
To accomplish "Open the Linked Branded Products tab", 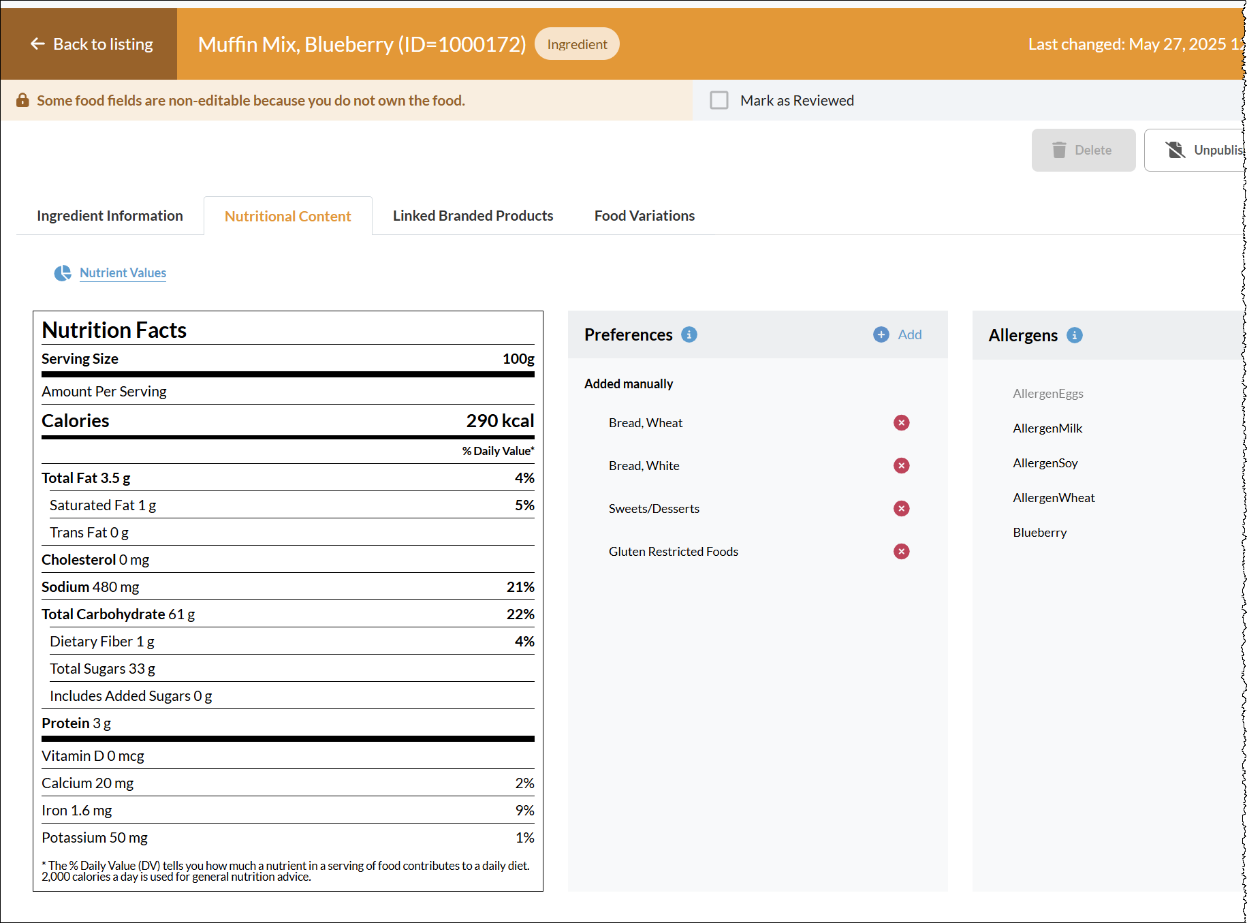I will (472, 215).
